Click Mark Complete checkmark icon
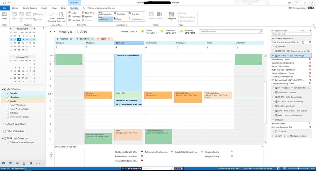 [52, 14]
